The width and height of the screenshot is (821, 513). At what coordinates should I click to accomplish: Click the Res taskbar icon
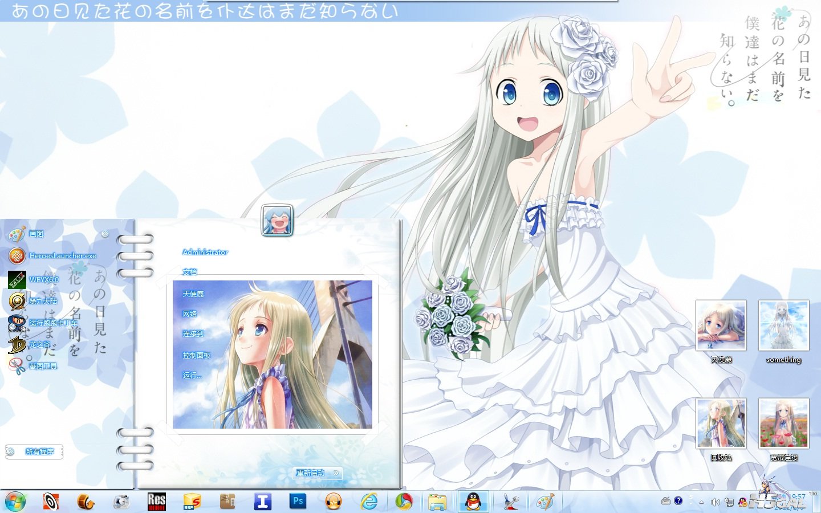point(156,502)
